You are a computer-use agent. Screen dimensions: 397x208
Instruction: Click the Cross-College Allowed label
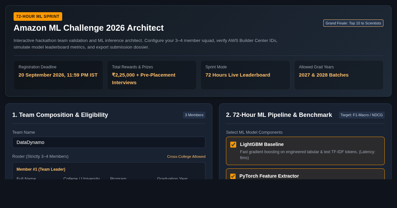click(186, 156)
